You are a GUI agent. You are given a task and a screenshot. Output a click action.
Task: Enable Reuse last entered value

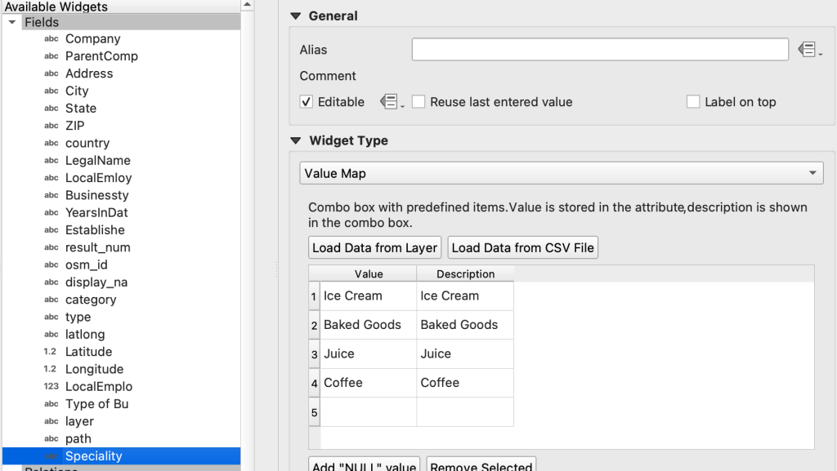[x=418, y=102]
